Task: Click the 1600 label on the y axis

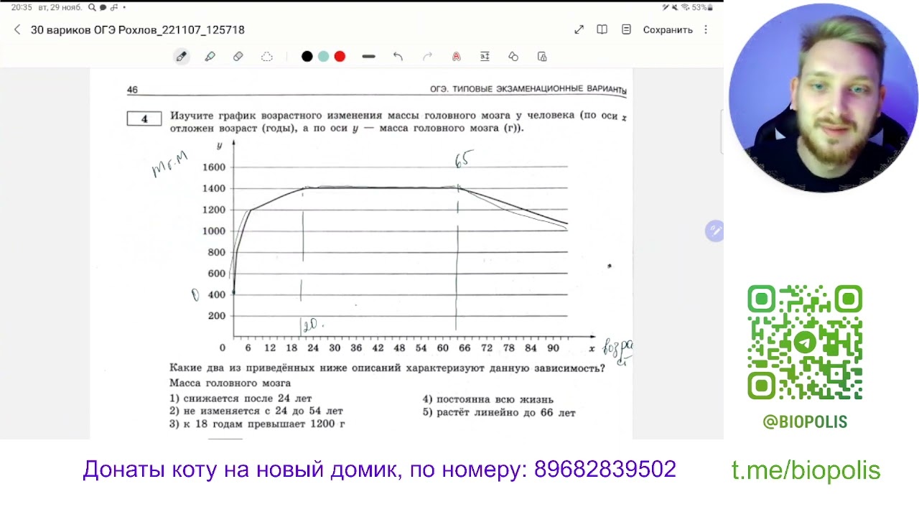Action: [x=214, y=167]
